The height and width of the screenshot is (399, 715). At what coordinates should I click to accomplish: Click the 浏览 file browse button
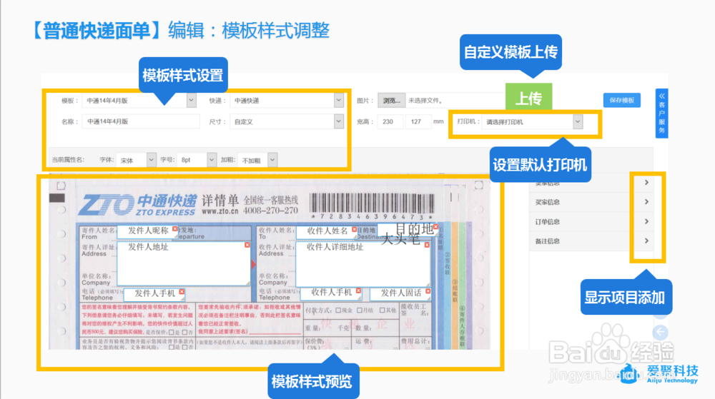coord(391,101)
